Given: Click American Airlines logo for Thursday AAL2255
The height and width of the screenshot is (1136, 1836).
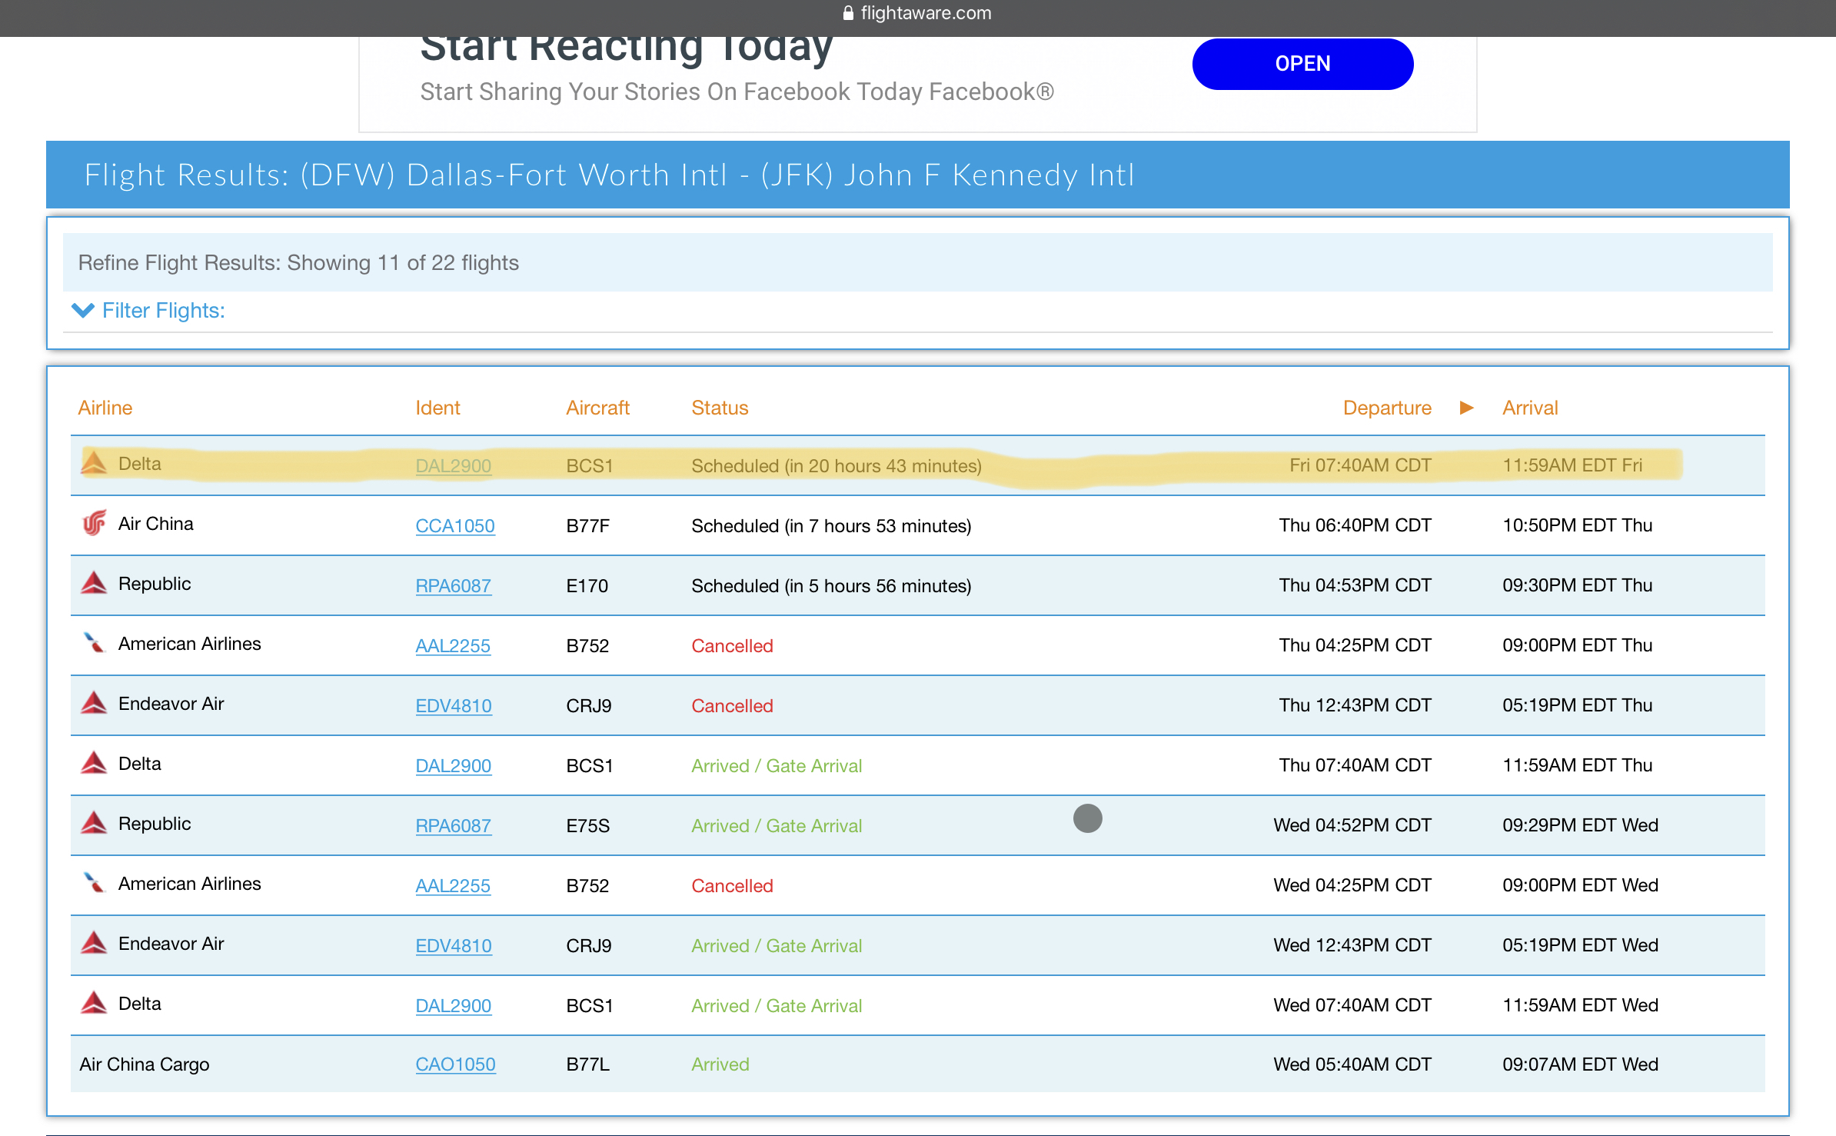Looking at the screenshot, I should (x=94, y=643).
